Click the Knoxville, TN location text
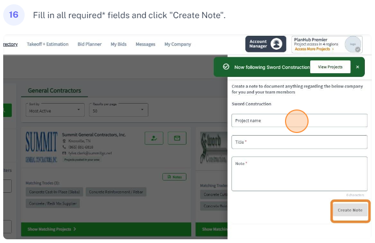 79,141
